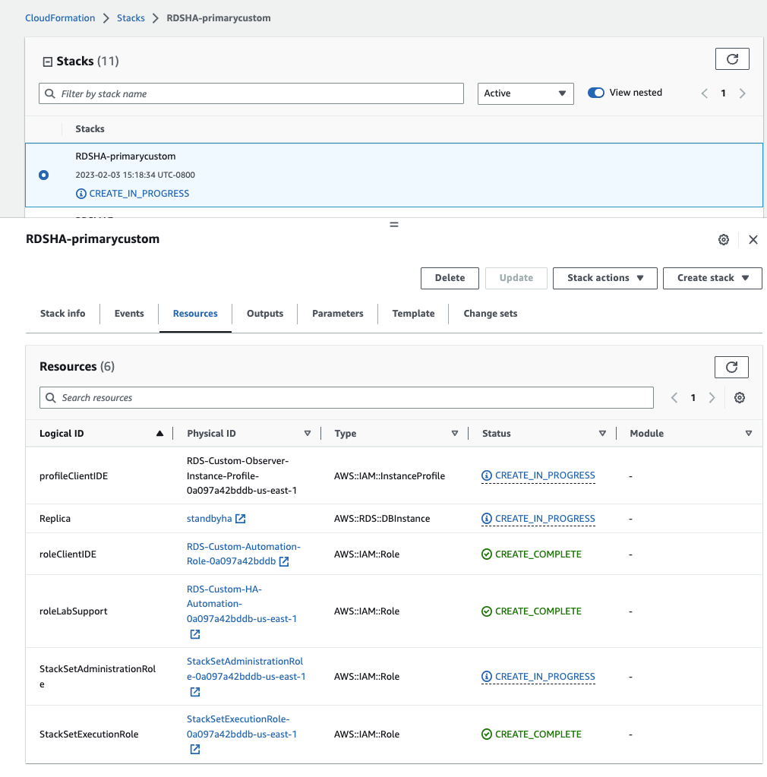Click status info icon for StackSetAdministrationRole
767x777 pixels.
click(487, 677)
